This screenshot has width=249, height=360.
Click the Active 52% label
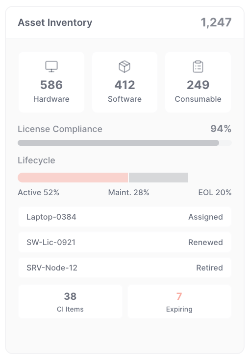(38, 192)
